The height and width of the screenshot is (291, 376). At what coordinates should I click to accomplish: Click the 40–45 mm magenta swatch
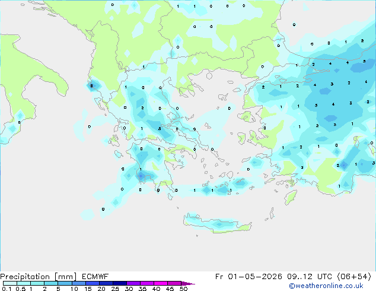tap(161, 283)
